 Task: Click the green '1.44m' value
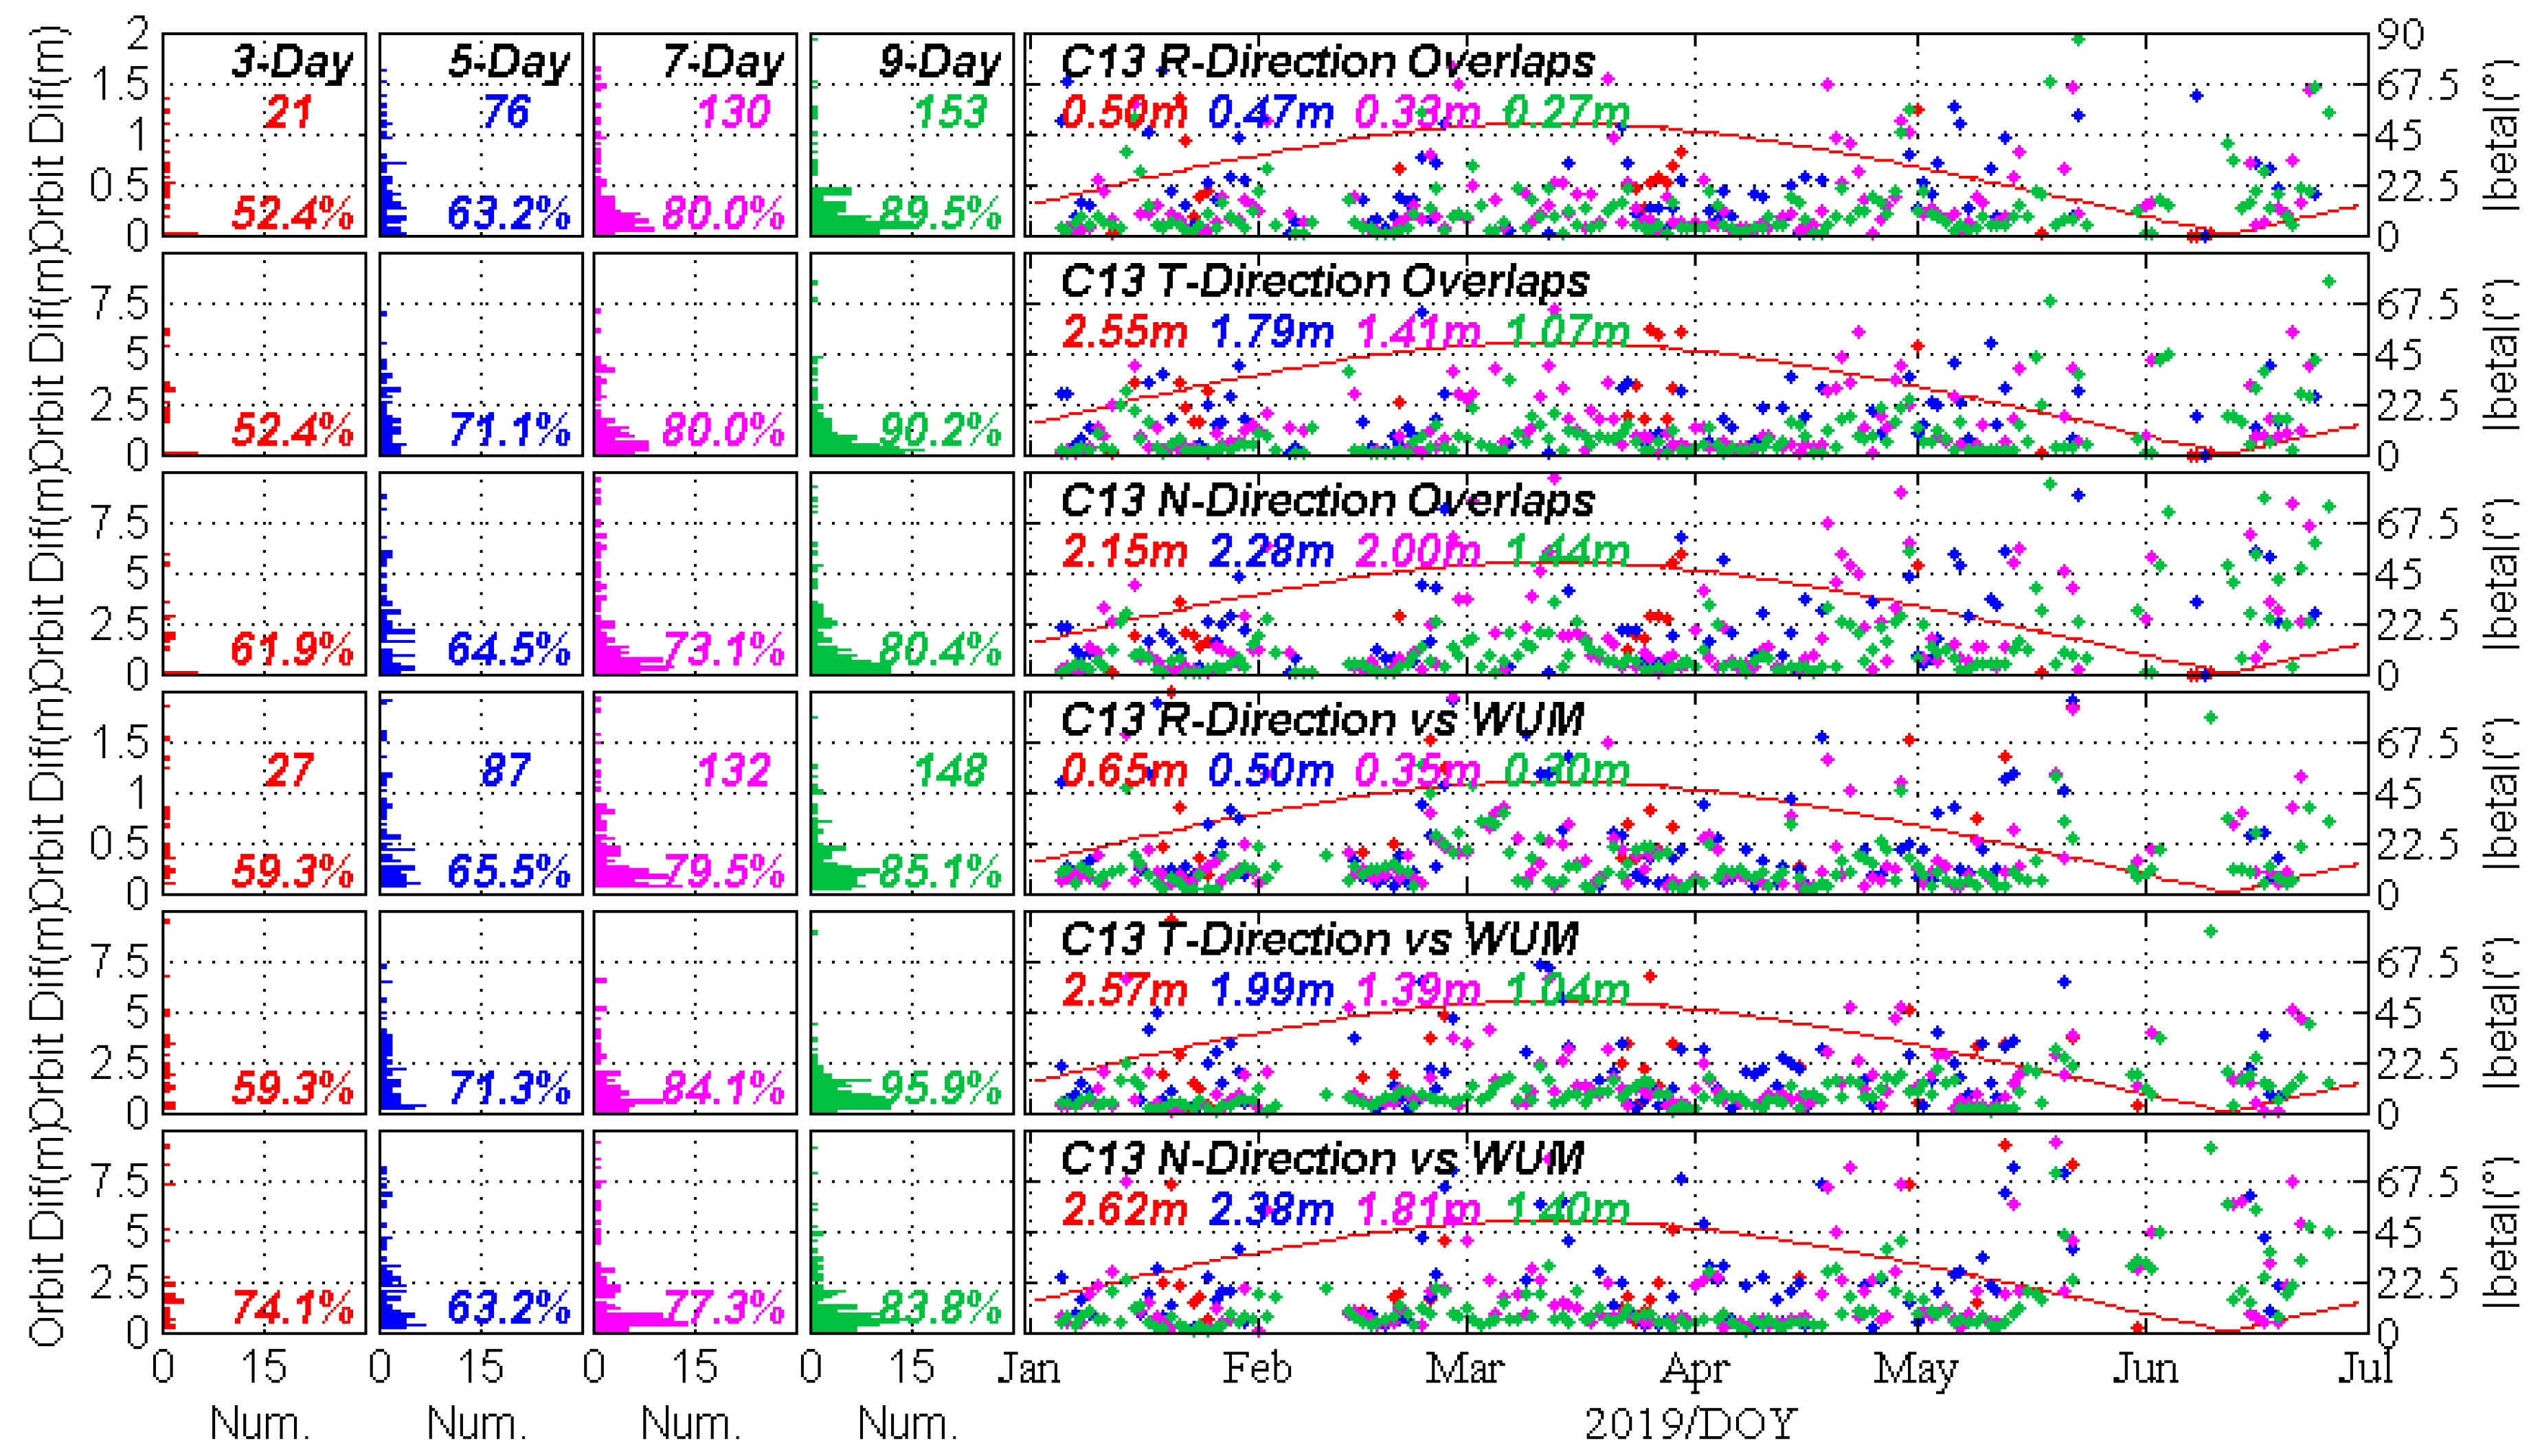[1566, 551]
